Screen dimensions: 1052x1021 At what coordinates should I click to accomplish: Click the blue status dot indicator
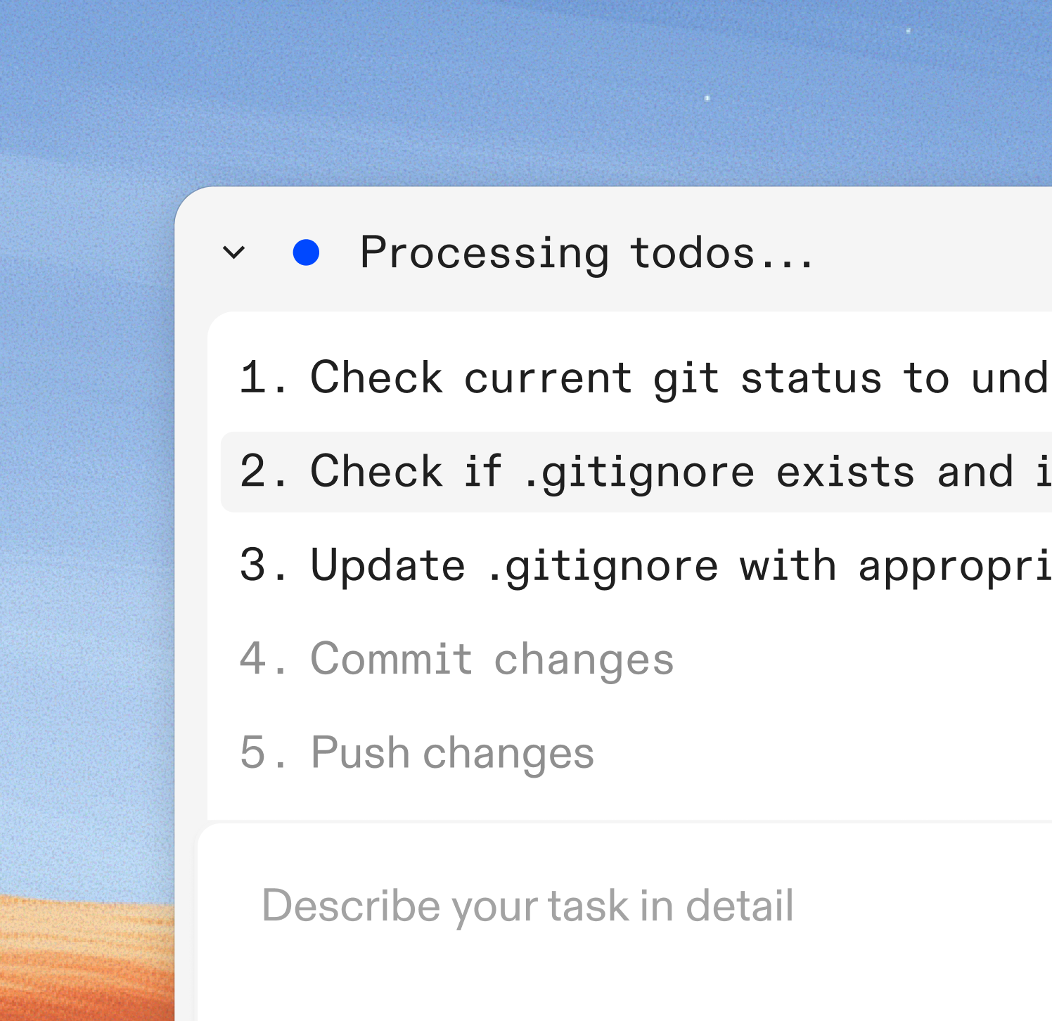[307, 252]
